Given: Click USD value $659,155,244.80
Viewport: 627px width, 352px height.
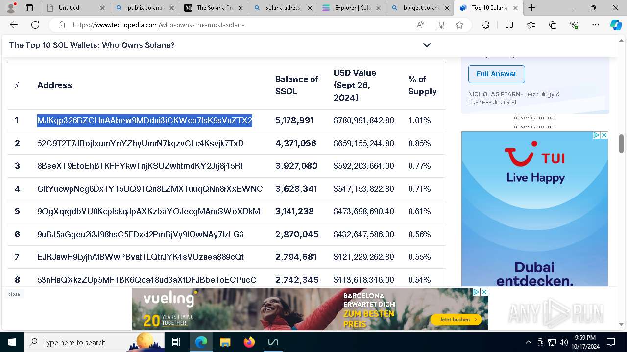Looking at the screenshot, I should [x=363, y=143].
